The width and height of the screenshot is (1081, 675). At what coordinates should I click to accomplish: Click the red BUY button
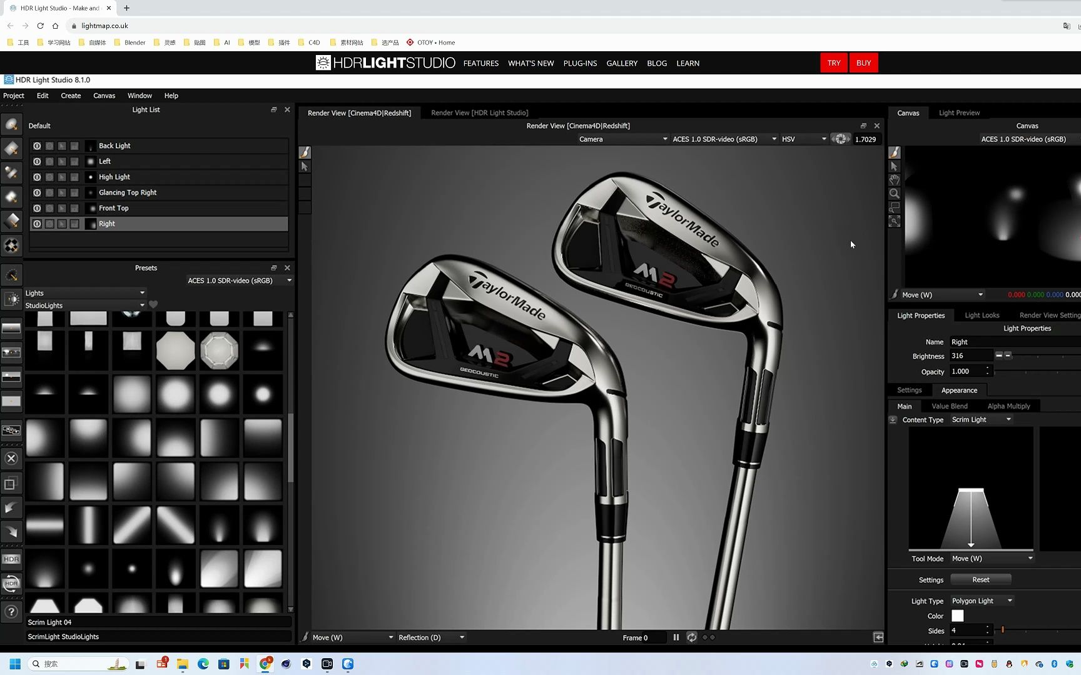tap(863, 62)
